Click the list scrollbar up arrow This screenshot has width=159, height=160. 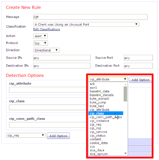(125, 84)
